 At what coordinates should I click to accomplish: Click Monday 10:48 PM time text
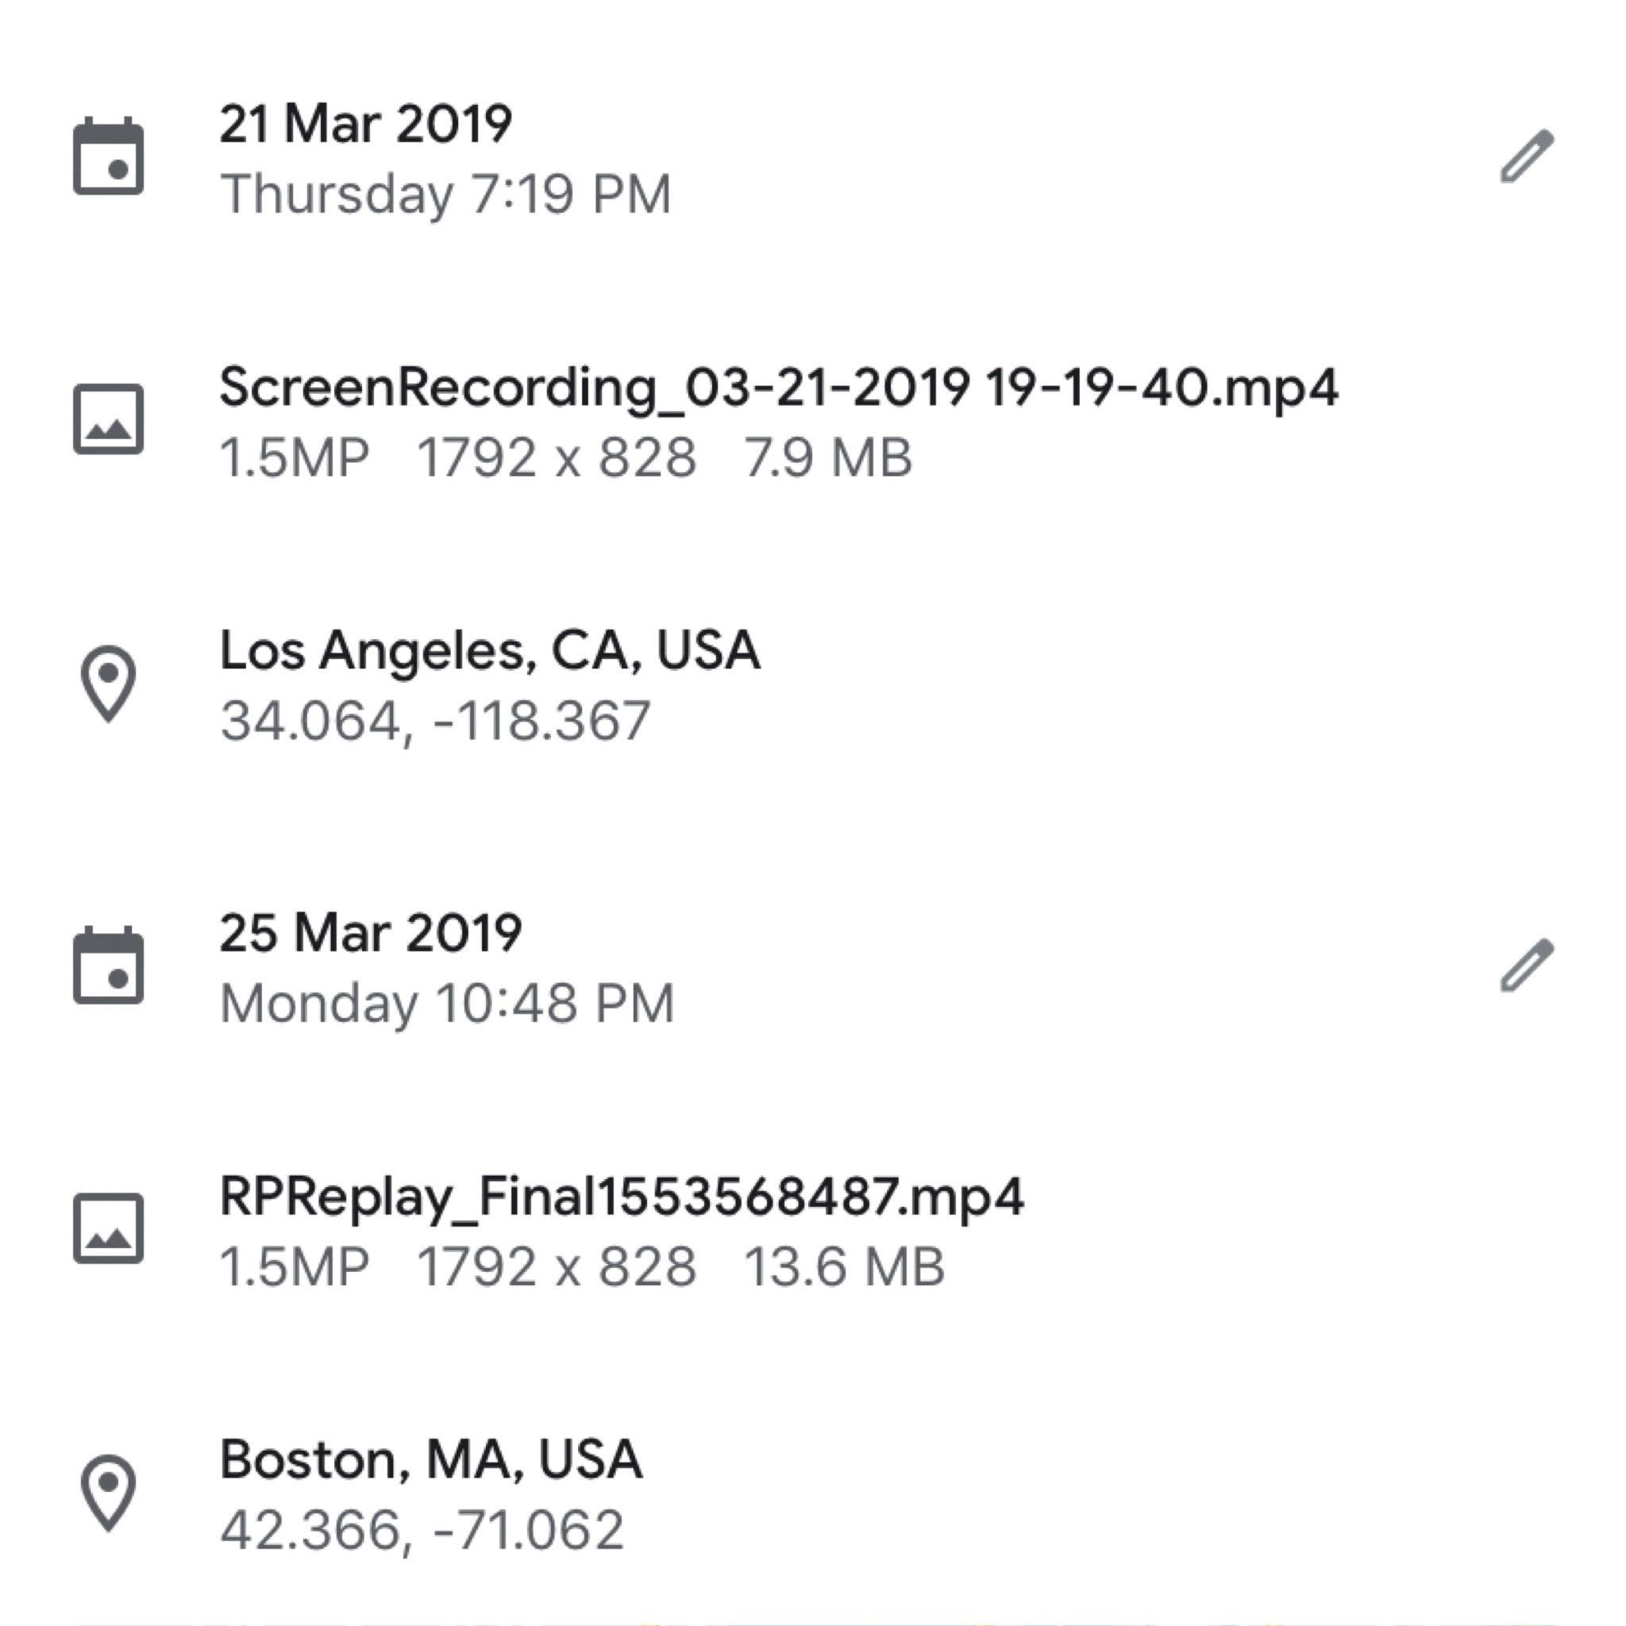pos(447,1004)
